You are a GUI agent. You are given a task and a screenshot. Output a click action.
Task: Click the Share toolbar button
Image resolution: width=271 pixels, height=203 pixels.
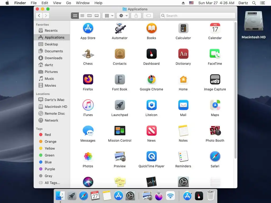tap(136, 16)
